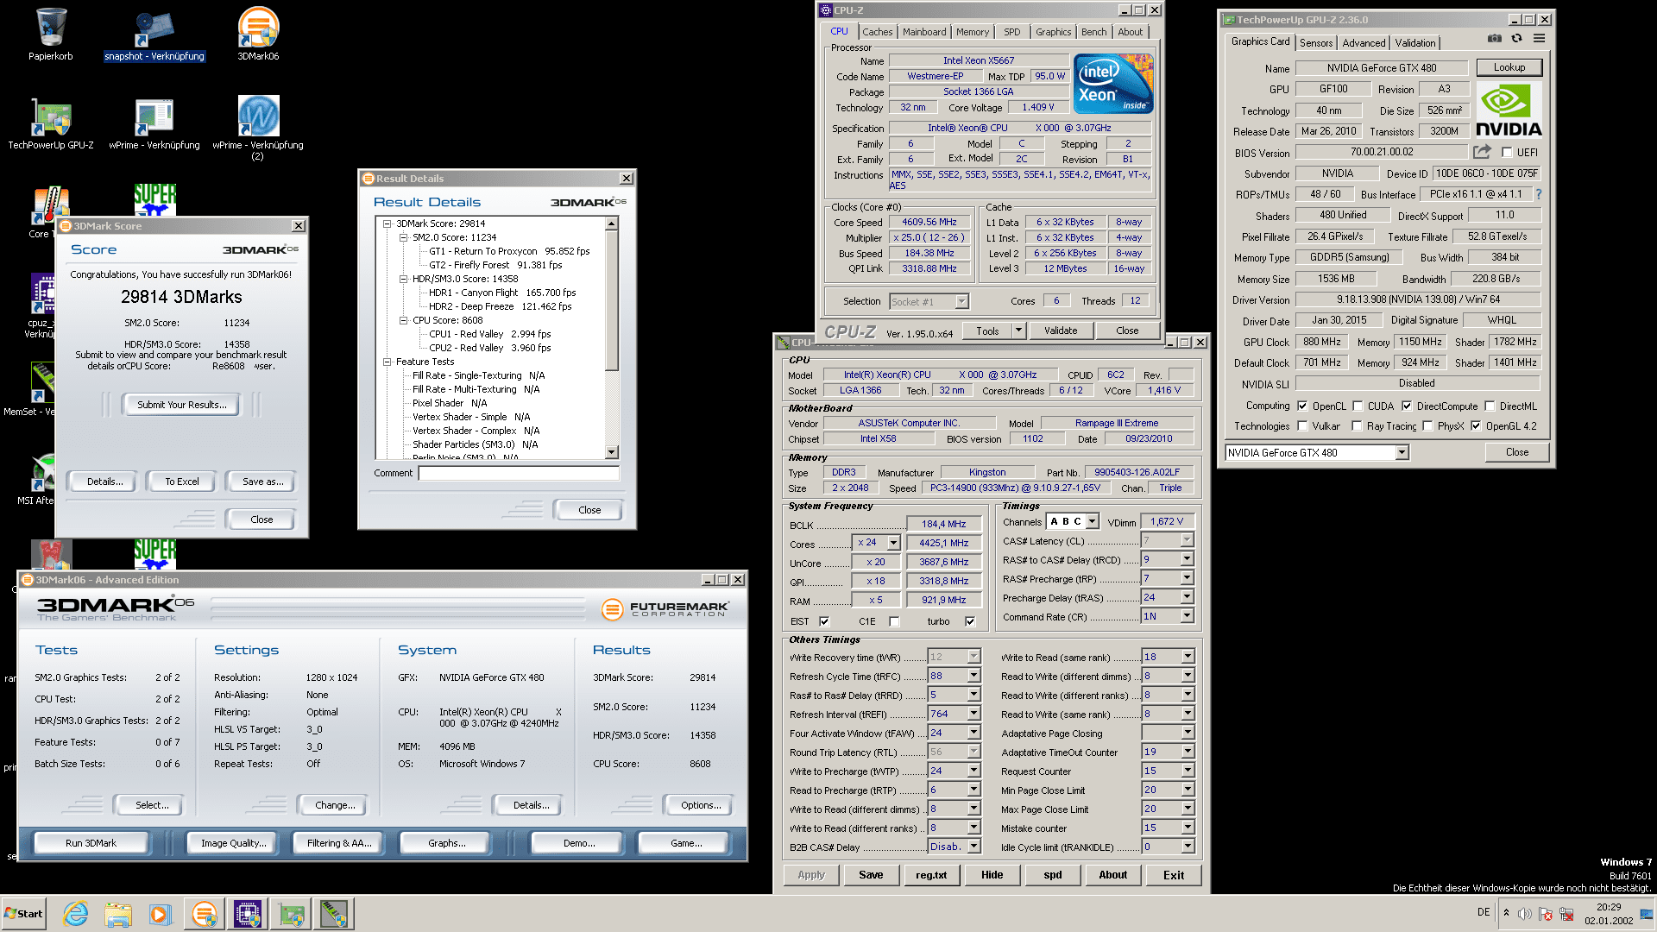
Task: Open the wPrime - Verknüpfung (2) desktop icon
Action: (258, 128)
